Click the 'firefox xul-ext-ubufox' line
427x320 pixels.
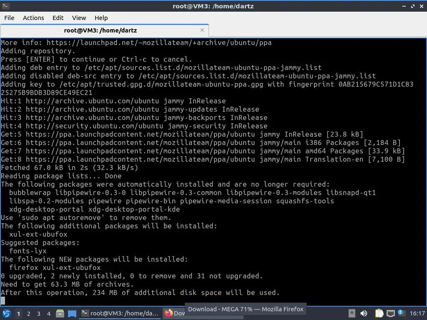coord(55,267)
